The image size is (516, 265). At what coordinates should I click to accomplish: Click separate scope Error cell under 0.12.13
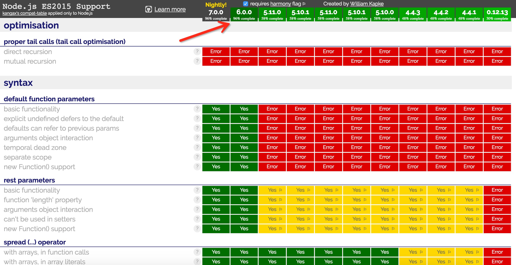(497, 157)
